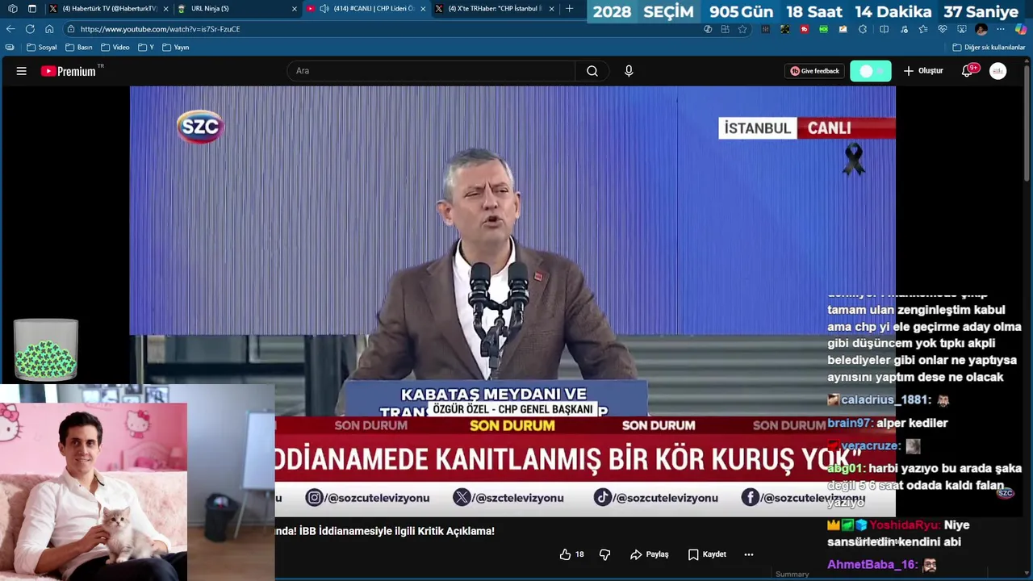Click the live video player

click(x=512, y=301)
